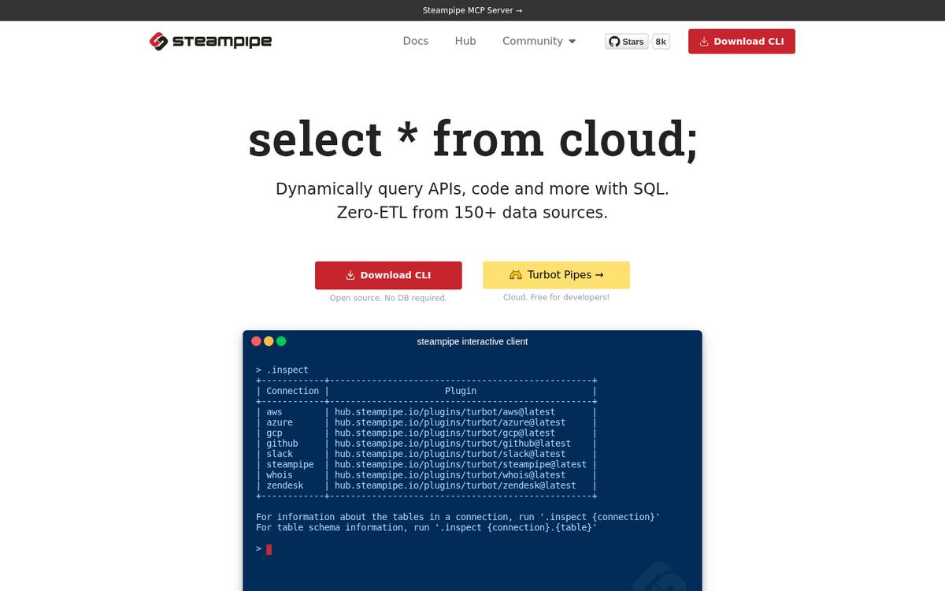Go to the Hub page

point(465,41)
